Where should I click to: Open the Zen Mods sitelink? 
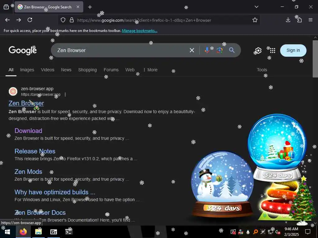pyautogui.click(x=28, y=172)
